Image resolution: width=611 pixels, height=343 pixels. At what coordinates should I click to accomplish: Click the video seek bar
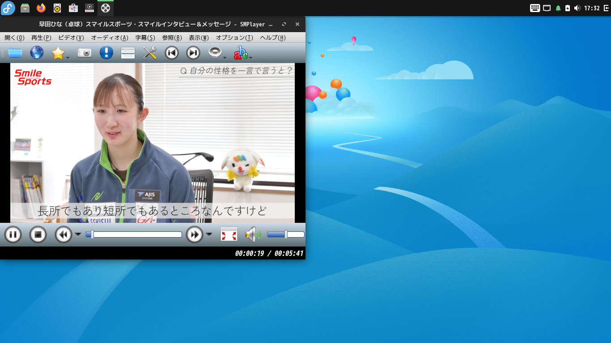(x=134, y=234)
